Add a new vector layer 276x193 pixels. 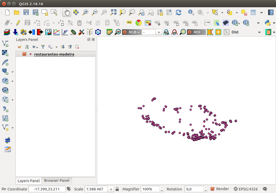5,43
